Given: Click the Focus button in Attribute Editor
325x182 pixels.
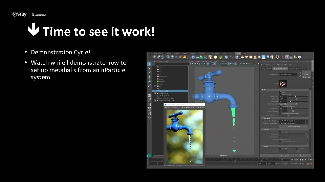Looking at the screenshot, I should (x=306, y=72).
